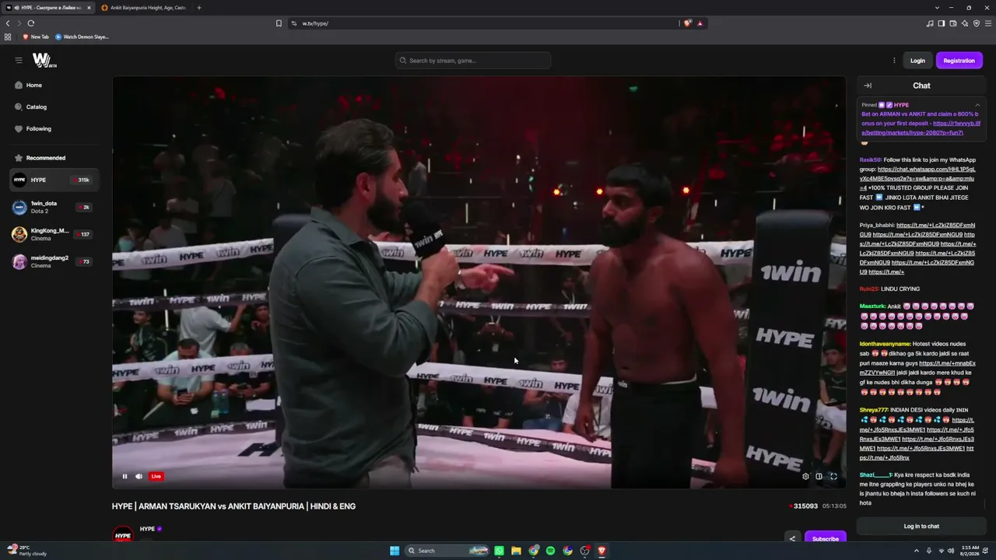Open Rasik50's WhatsApp group link

pyautogui.click(x=918, y=178)
